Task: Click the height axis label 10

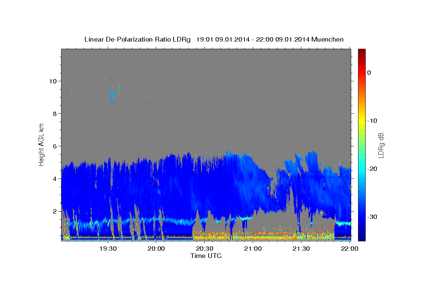Action: [53, 81]
